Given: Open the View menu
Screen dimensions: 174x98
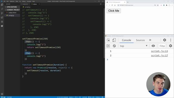Looking at the screenshot, I should [17, 1].
